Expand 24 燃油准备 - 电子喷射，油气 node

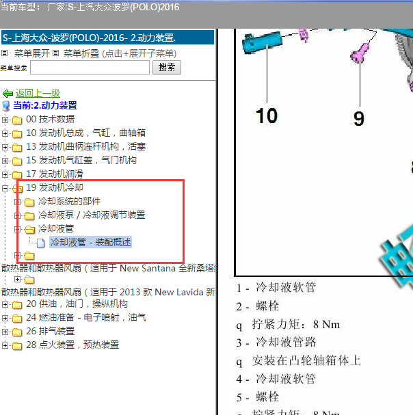5,318
